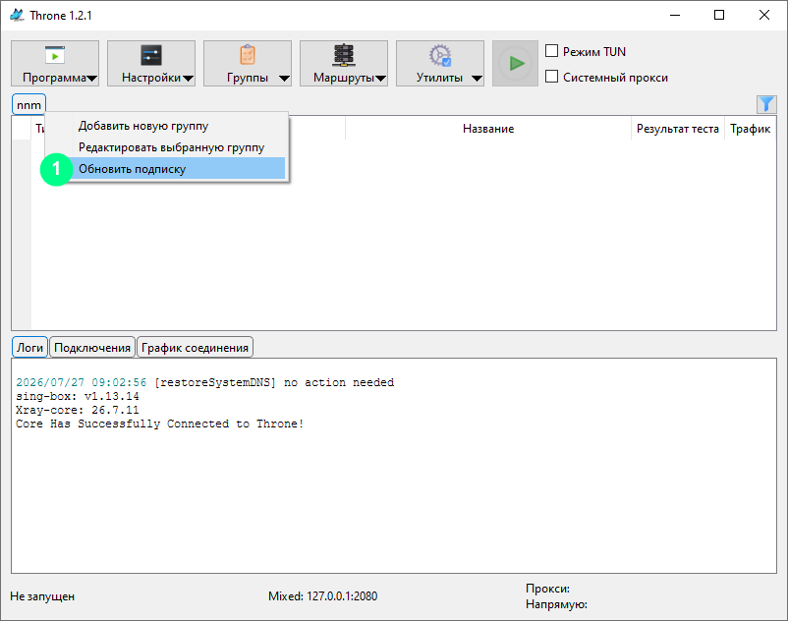Open the blue filter funnel icon
Viewport: 788px width, 621px height.
tap(766, 104)
